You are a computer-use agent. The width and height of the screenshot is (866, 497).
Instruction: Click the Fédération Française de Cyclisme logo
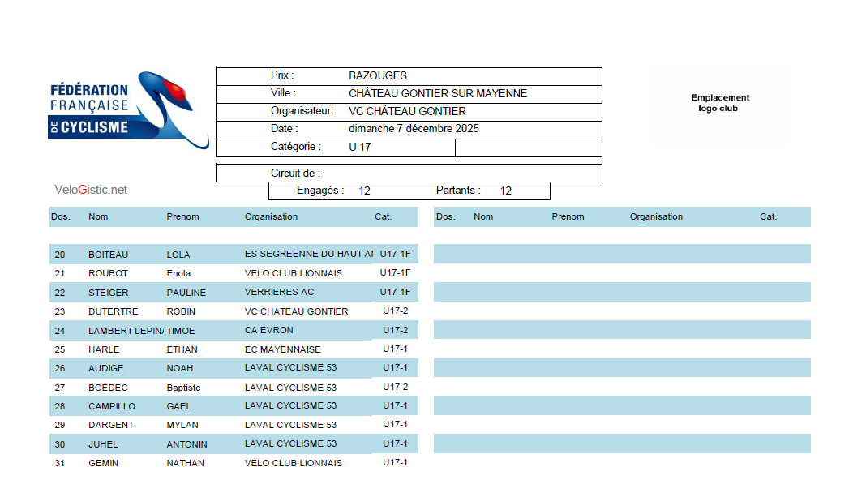(128, 110)
